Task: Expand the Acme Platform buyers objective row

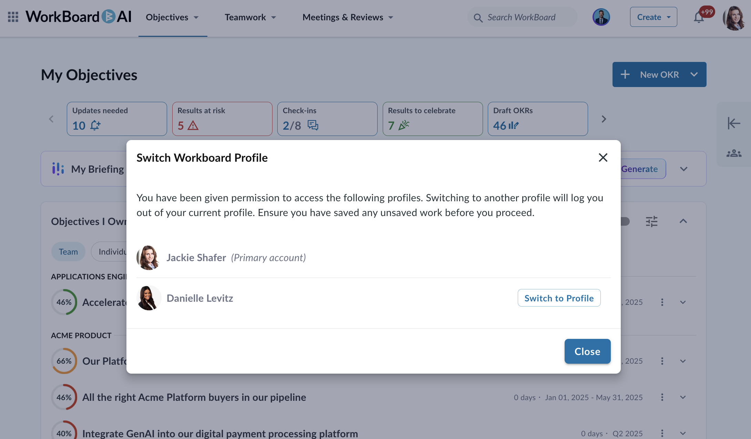Action: (x=683, y=397)
